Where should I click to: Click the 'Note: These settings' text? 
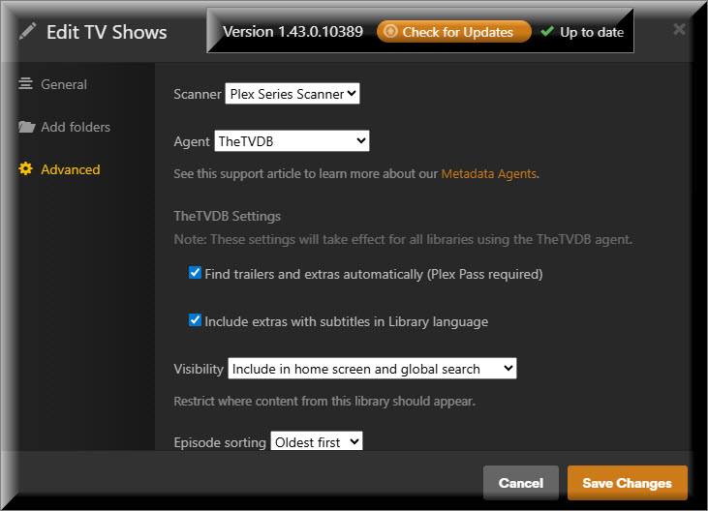[403, 239]
